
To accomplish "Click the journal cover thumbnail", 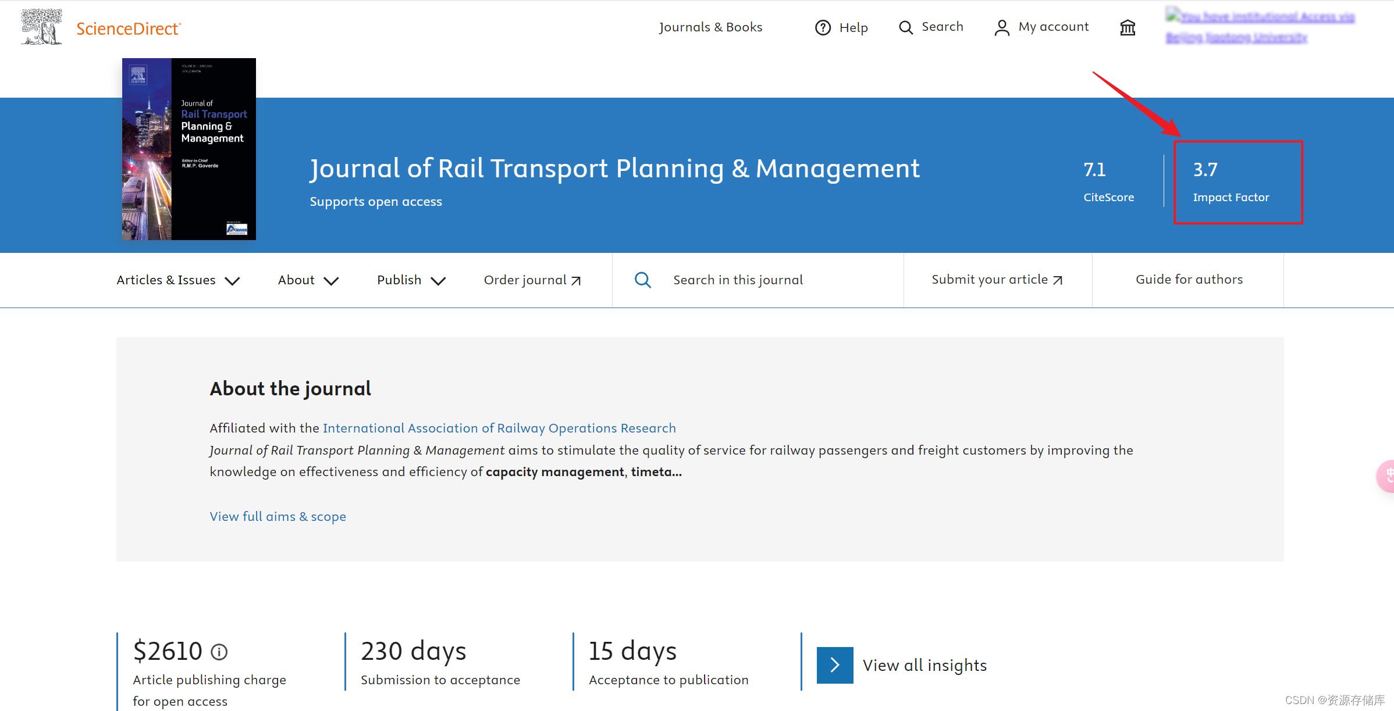I will (189, 149).
